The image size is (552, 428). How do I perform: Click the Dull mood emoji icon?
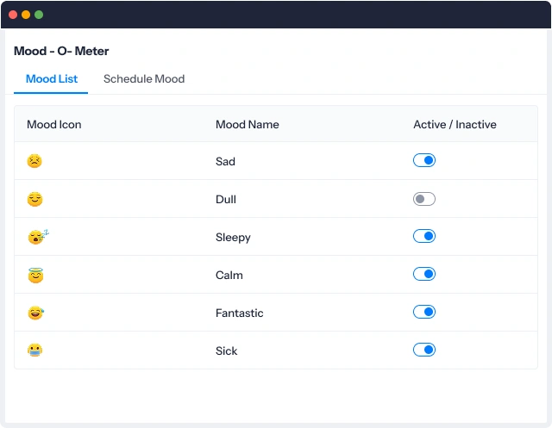pos(34,199)
